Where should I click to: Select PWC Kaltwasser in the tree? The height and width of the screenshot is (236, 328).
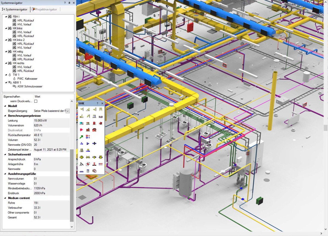coord(27,79)
